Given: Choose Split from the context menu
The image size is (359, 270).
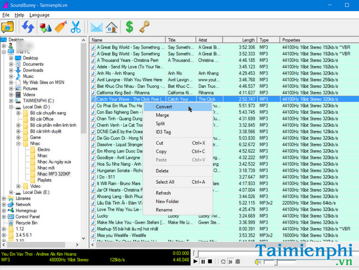Looking at the screenshot, I should pyautogui.click(x=178, y=124).
